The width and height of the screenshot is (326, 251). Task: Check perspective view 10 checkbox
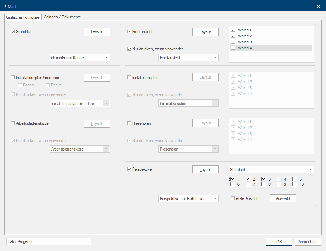click(295, 184)
